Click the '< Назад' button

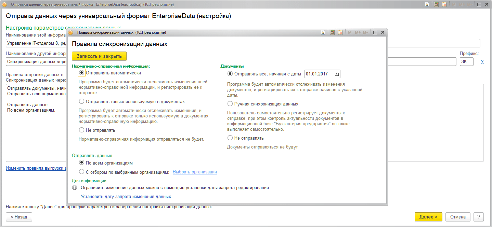tap(19, 217)
